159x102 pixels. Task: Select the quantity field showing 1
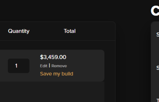point(19,66)
